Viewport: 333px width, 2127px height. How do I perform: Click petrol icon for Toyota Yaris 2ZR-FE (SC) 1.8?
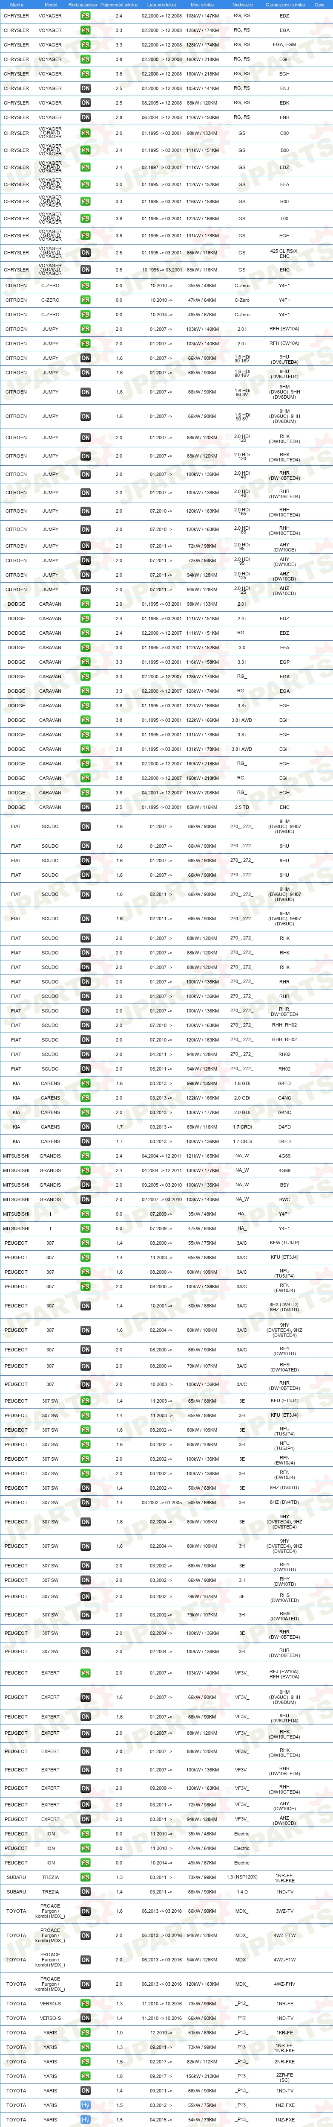click(x=86, y=2077)
